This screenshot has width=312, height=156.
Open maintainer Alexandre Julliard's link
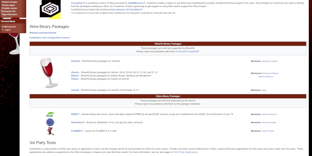tap(270, 61)
